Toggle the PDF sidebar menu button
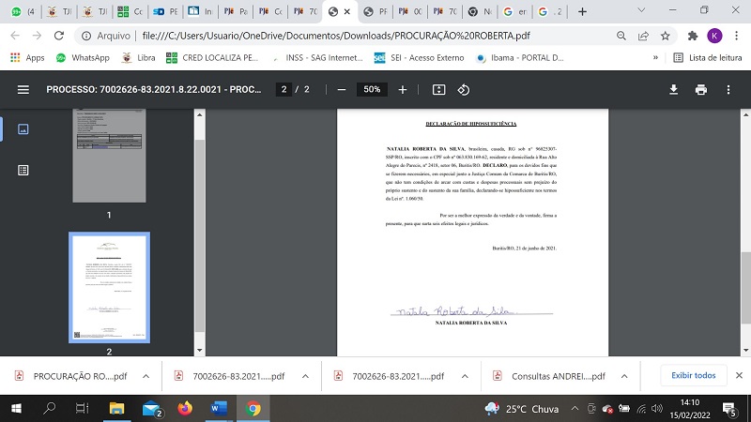751x422 pixels. (23, 89)
